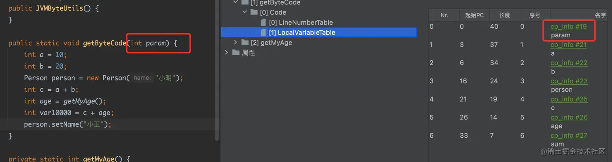Image resolution: width=612 pixels, height=162 pixels.
Task: Collapse the [0] Code node
Action: [245, 12]
